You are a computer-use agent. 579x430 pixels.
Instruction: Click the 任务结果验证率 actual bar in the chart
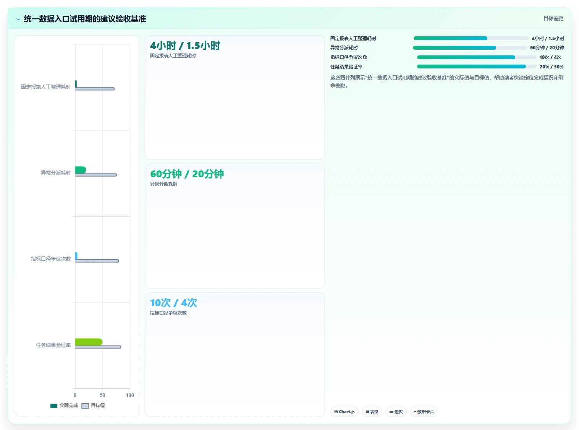pyautogui.click(x=89, y=342)
